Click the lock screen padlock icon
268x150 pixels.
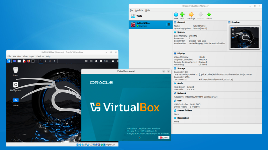[x=113, y=61]
